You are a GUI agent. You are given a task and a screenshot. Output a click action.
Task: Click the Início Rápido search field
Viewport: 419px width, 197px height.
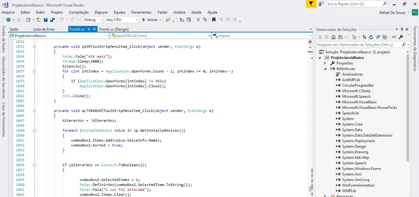point(358,4)
